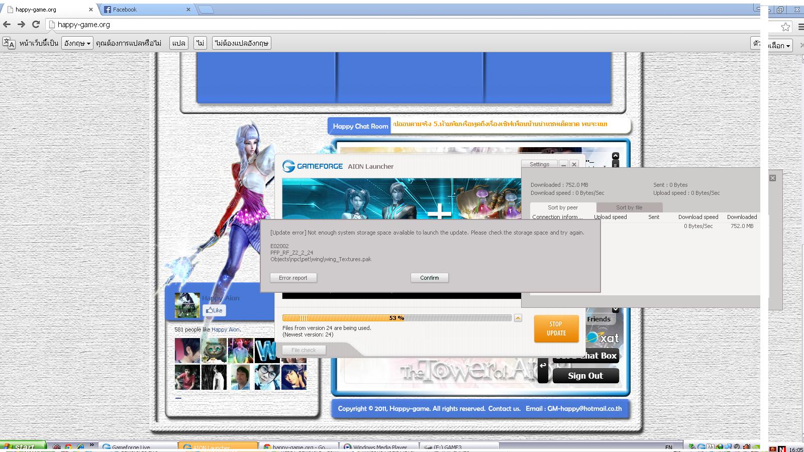Select the Sort by peer tab
The height and width of the screenshot is (452, 804).
563,207
